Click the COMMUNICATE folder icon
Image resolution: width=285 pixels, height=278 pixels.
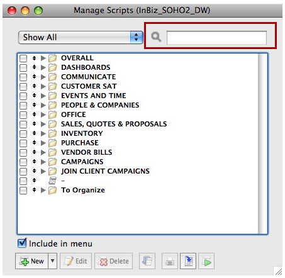[x=52, y=77]
